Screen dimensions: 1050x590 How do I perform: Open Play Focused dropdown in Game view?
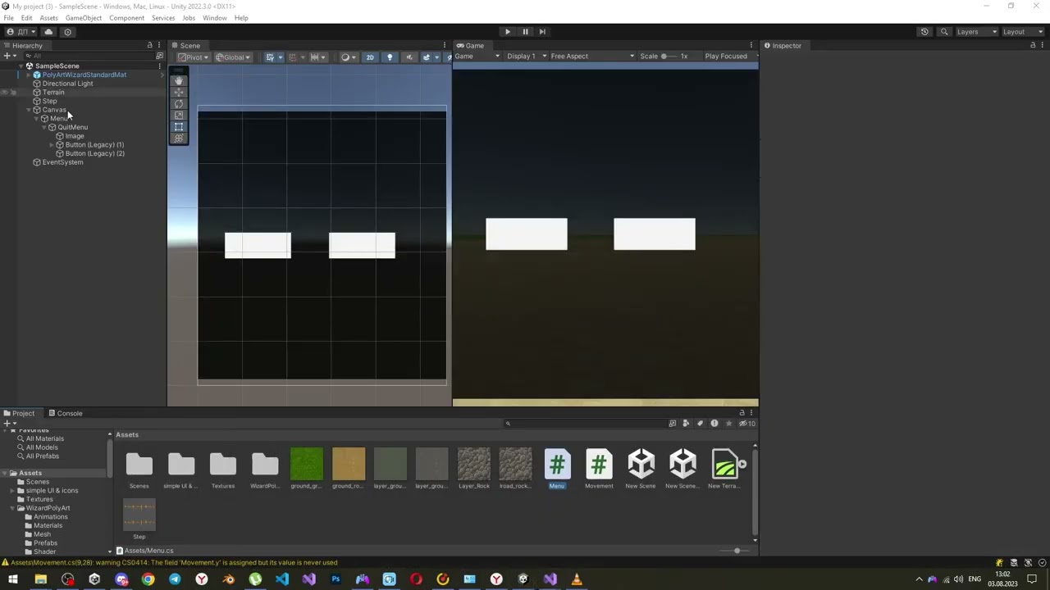[x=729, y=57]
